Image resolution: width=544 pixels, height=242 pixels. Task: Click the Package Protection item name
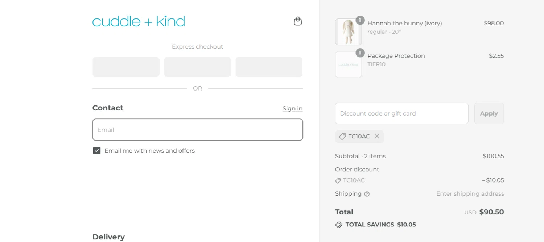[x=396, y=56]
